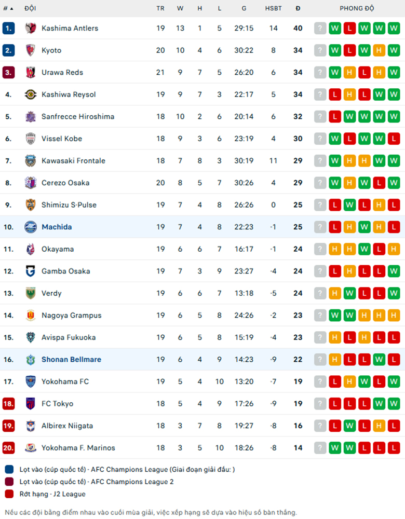Click the Kashima Antlers club crest

click(31, 28)
